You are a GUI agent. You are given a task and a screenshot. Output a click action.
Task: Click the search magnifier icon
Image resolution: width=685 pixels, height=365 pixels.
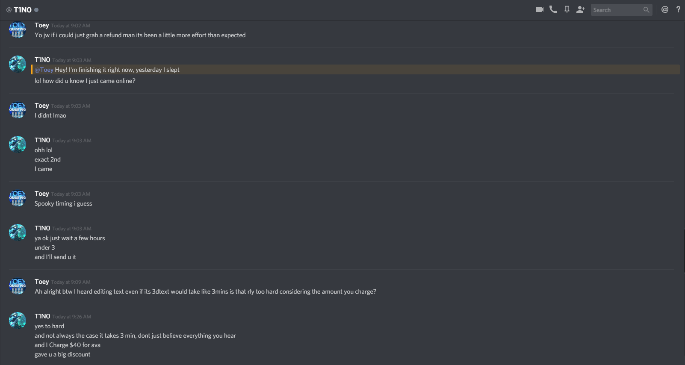[x=646, y=10]
